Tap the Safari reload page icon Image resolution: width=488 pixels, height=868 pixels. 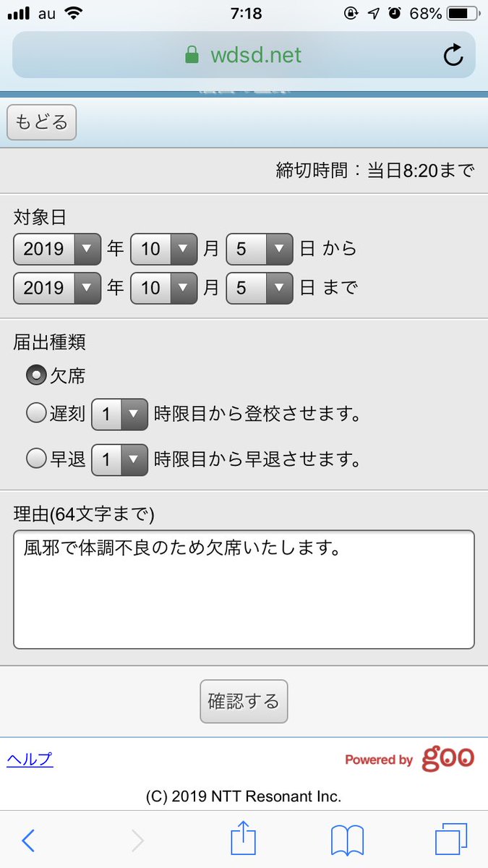pyautogui.click(x=453, y=55)
